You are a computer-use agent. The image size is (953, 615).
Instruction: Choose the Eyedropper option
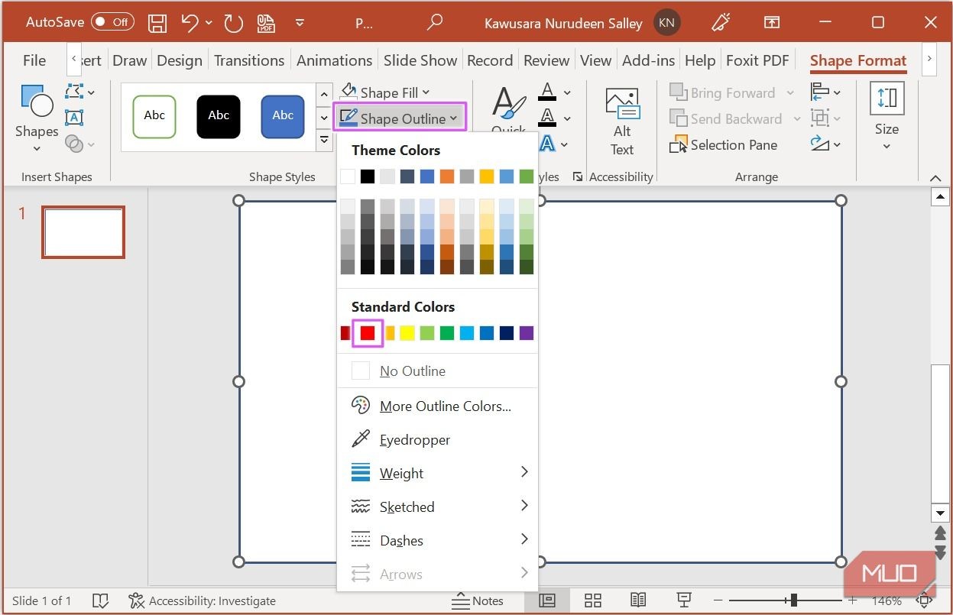(437, 440)
